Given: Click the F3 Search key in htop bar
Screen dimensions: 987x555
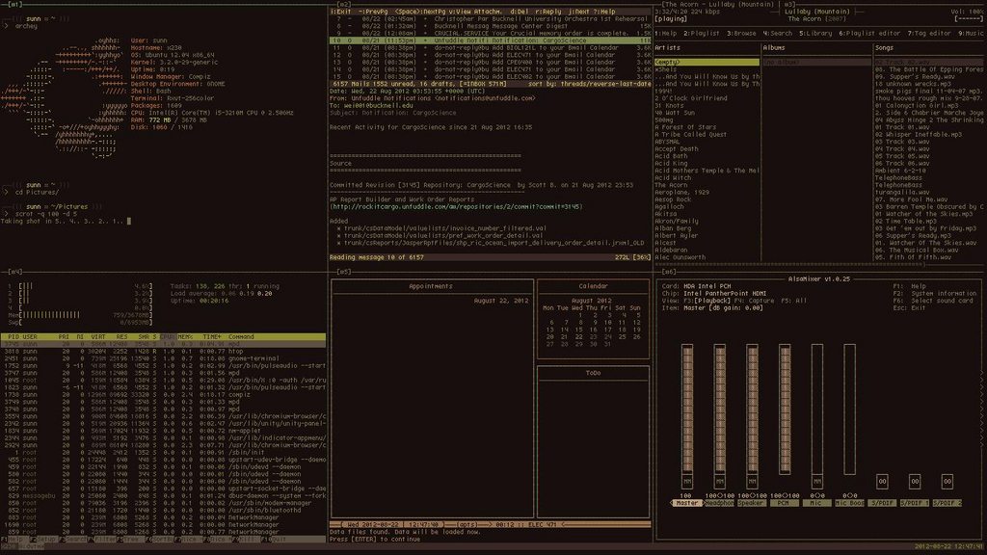Looking at the screenshot, I should [75, 540].
